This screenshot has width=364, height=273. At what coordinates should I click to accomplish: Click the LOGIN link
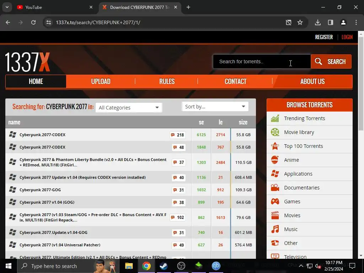(x=347, y=37)
